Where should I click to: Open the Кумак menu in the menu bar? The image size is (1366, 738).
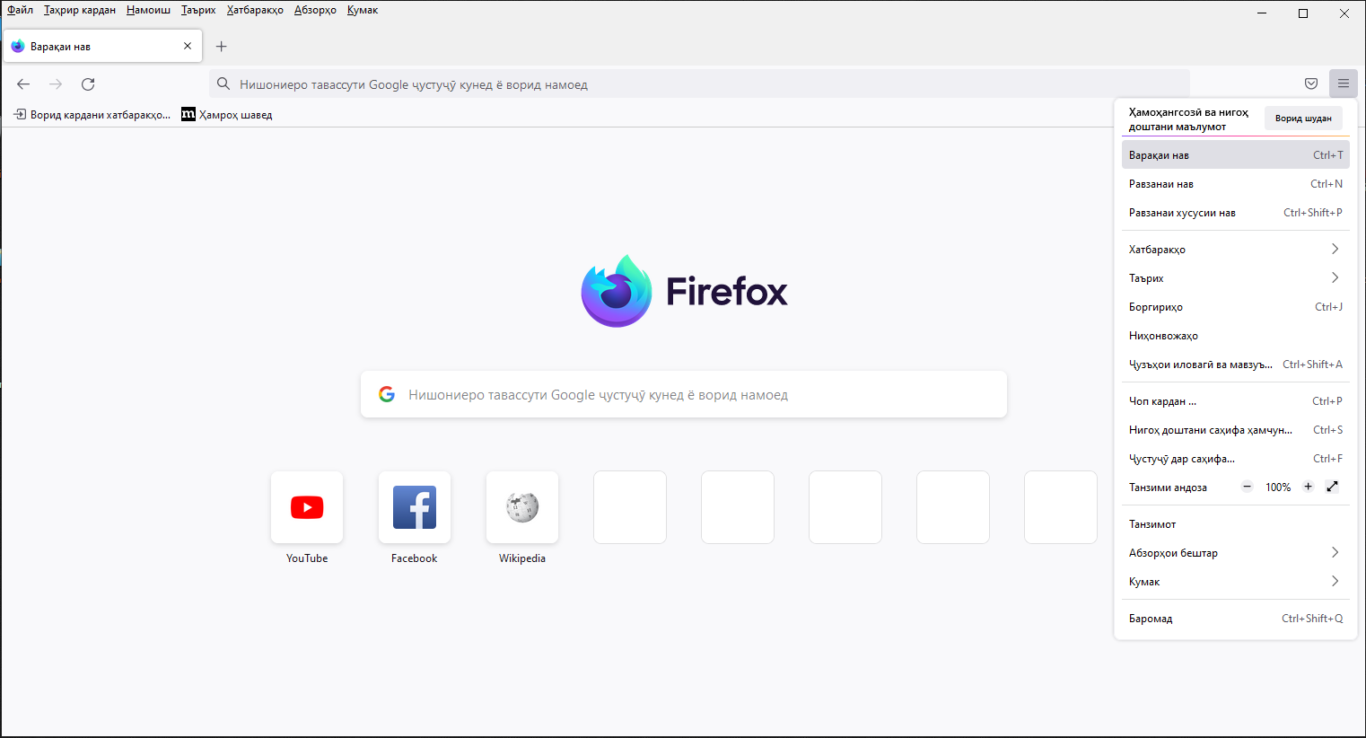point(363,10)
